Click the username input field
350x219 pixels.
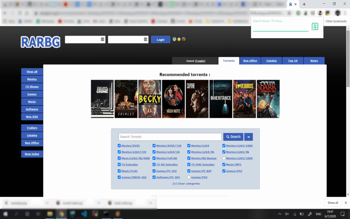(85, 40)
